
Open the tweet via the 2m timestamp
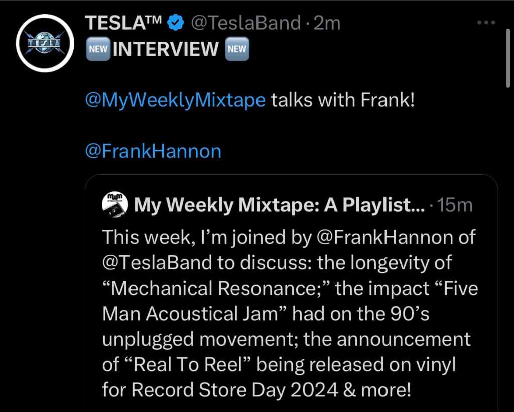coord(327,23)
